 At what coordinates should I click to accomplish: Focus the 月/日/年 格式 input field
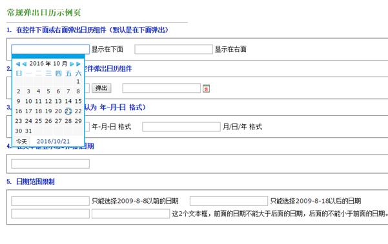click(181, 127)
